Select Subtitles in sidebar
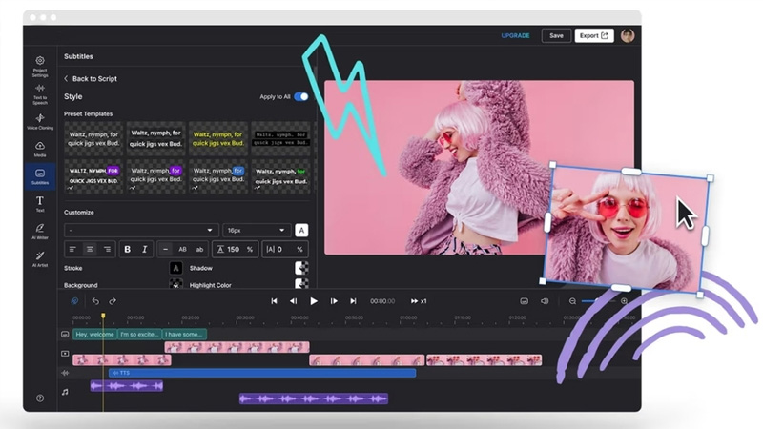 click(x=40, y=176)
